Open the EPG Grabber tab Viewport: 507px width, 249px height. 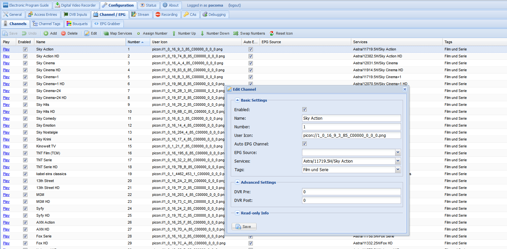107,24
